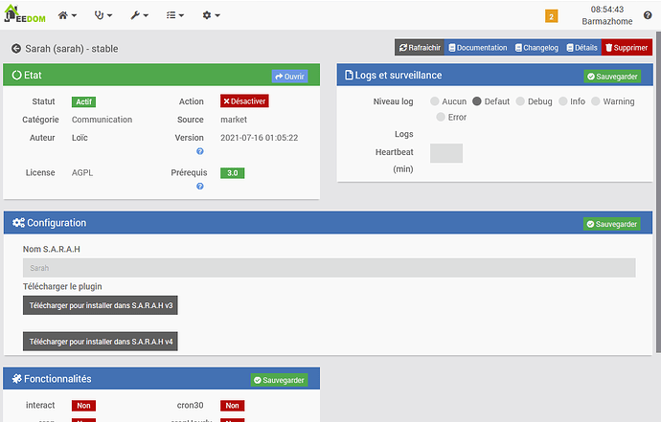
Task: Open the orange notification badge 2
Action: tap(551, 17)
